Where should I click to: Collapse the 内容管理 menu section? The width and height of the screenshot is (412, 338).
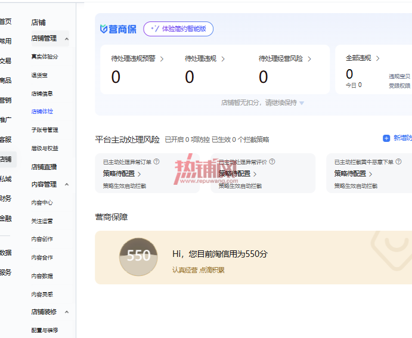pyautogui.click(x=67, y=184)
